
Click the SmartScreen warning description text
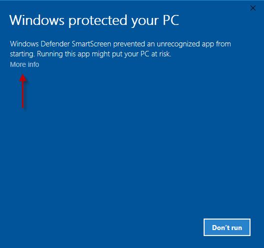pyautogui.click(x=120, y=49)
